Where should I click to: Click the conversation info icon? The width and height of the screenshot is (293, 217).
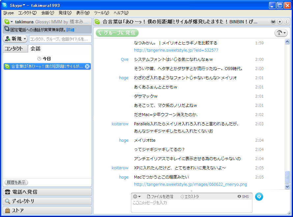(x=286, y=22)
